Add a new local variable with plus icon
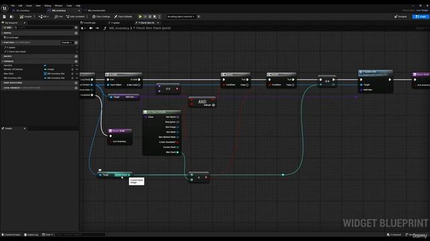Screen dimensions: 430x241 [x=76, y=88]
